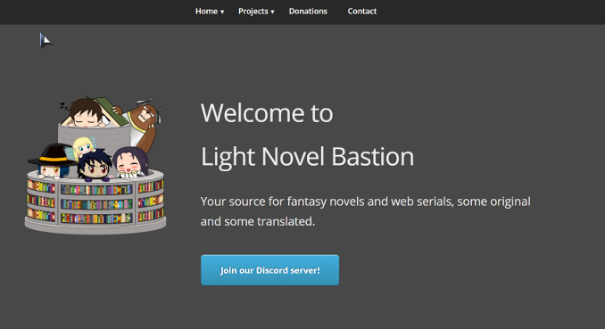605x329 pixels.
Task: Open the Contact page link
Action: point(362,12)
